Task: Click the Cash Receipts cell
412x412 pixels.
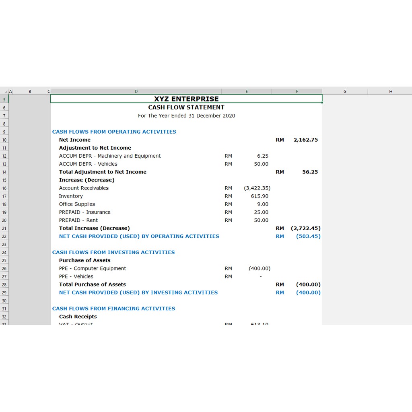Action: [x=78, y=317]
